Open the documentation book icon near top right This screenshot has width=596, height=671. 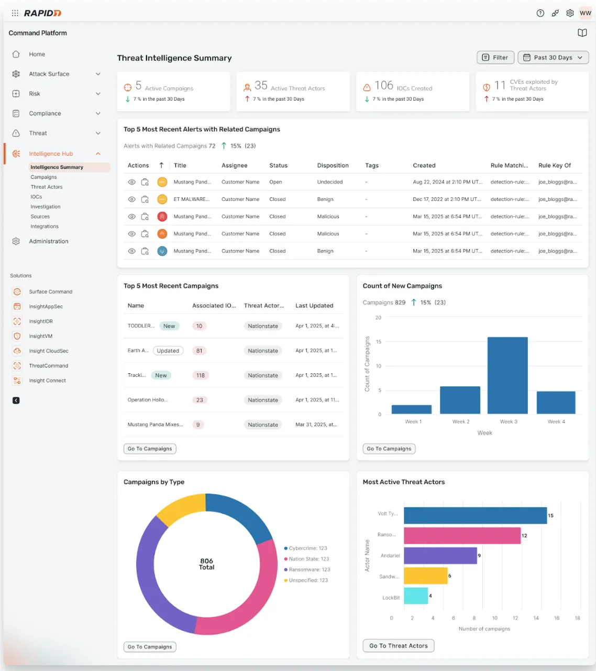point(582,33)
